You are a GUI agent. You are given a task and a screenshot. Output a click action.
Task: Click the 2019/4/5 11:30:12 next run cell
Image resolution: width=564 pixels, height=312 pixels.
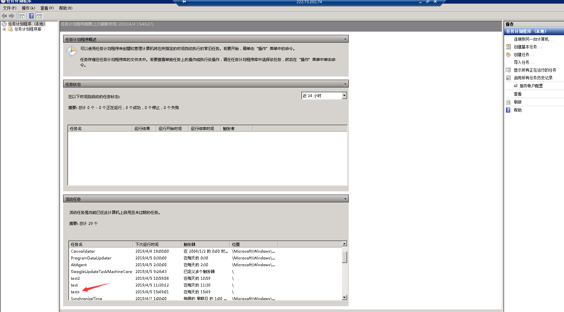point(152,285)
